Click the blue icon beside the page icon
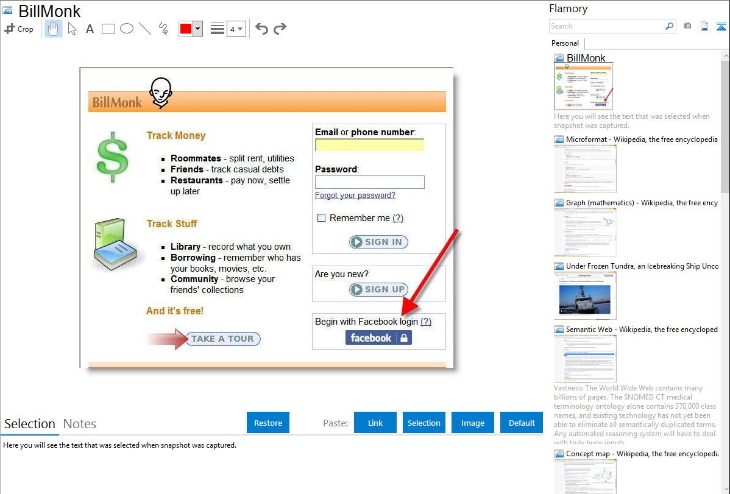 click(721, 26)
